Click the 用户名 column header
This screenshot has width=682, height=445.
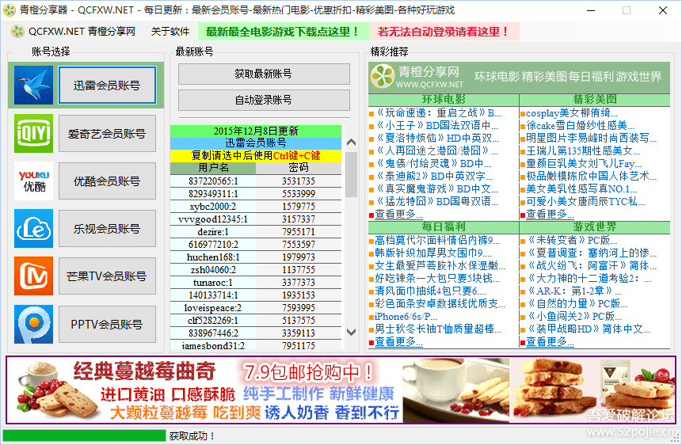pos(213,168)
